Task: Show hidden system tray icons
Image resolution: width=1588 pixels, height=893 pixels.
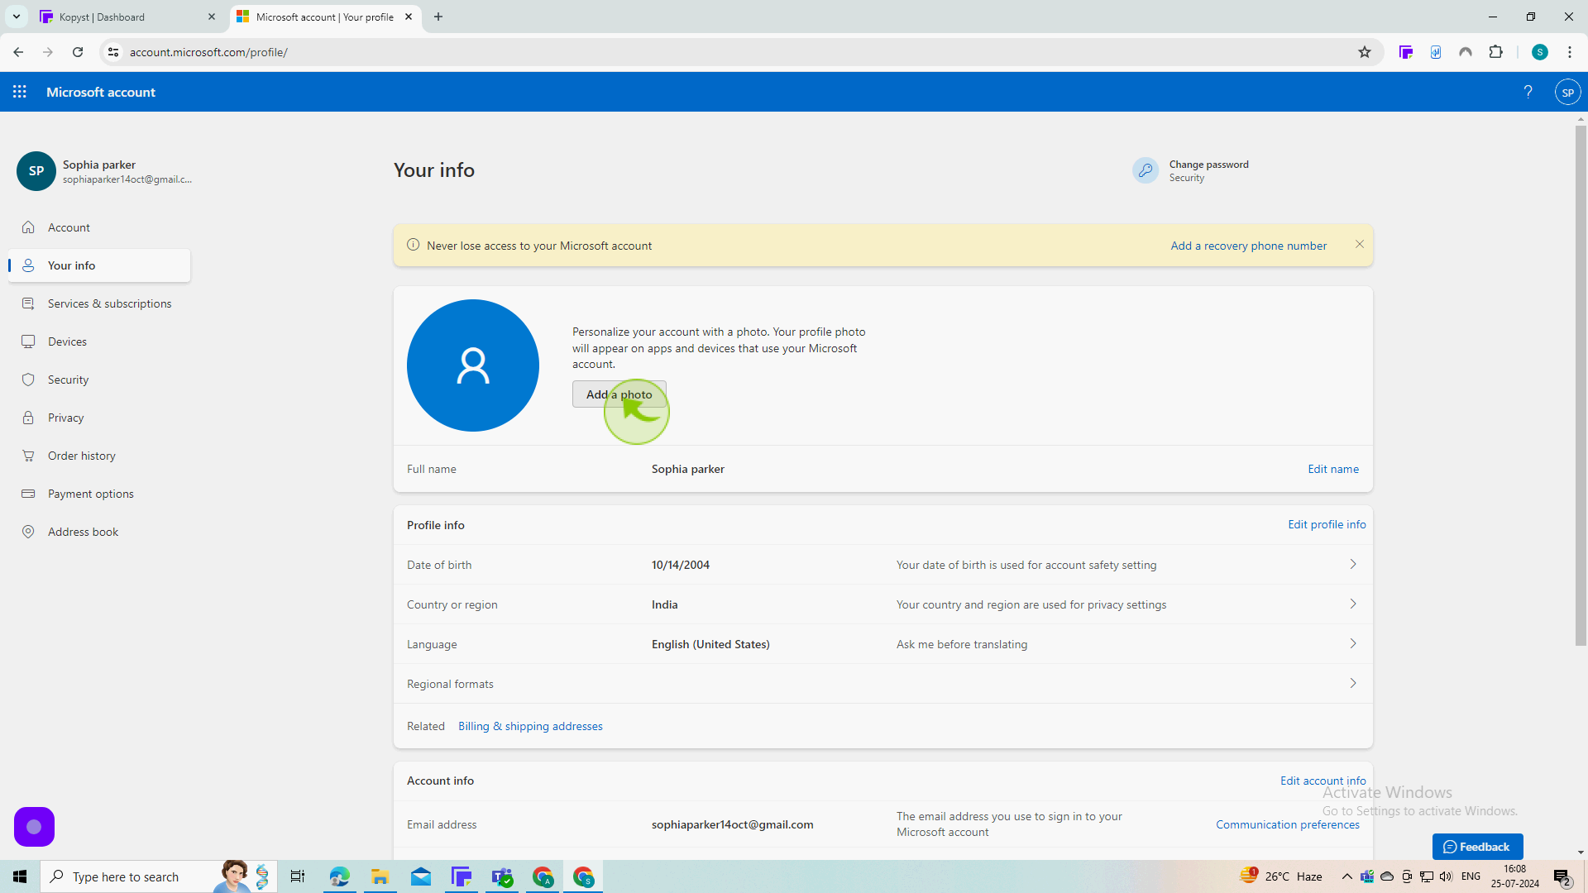Action: (x=1346, y=876)
